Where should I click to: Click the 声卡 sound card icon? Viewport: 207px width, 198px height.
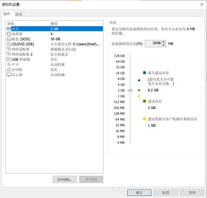pos(9,64)
